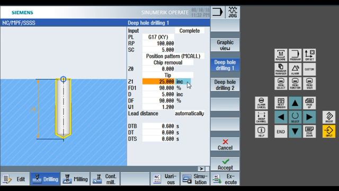Click the yellow INPUT key
The width and height of the screenshot is (339, 191).
(329, 132)
